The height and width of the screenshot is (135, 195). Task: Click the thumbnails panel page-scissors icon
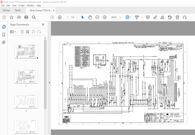point(28,32)
